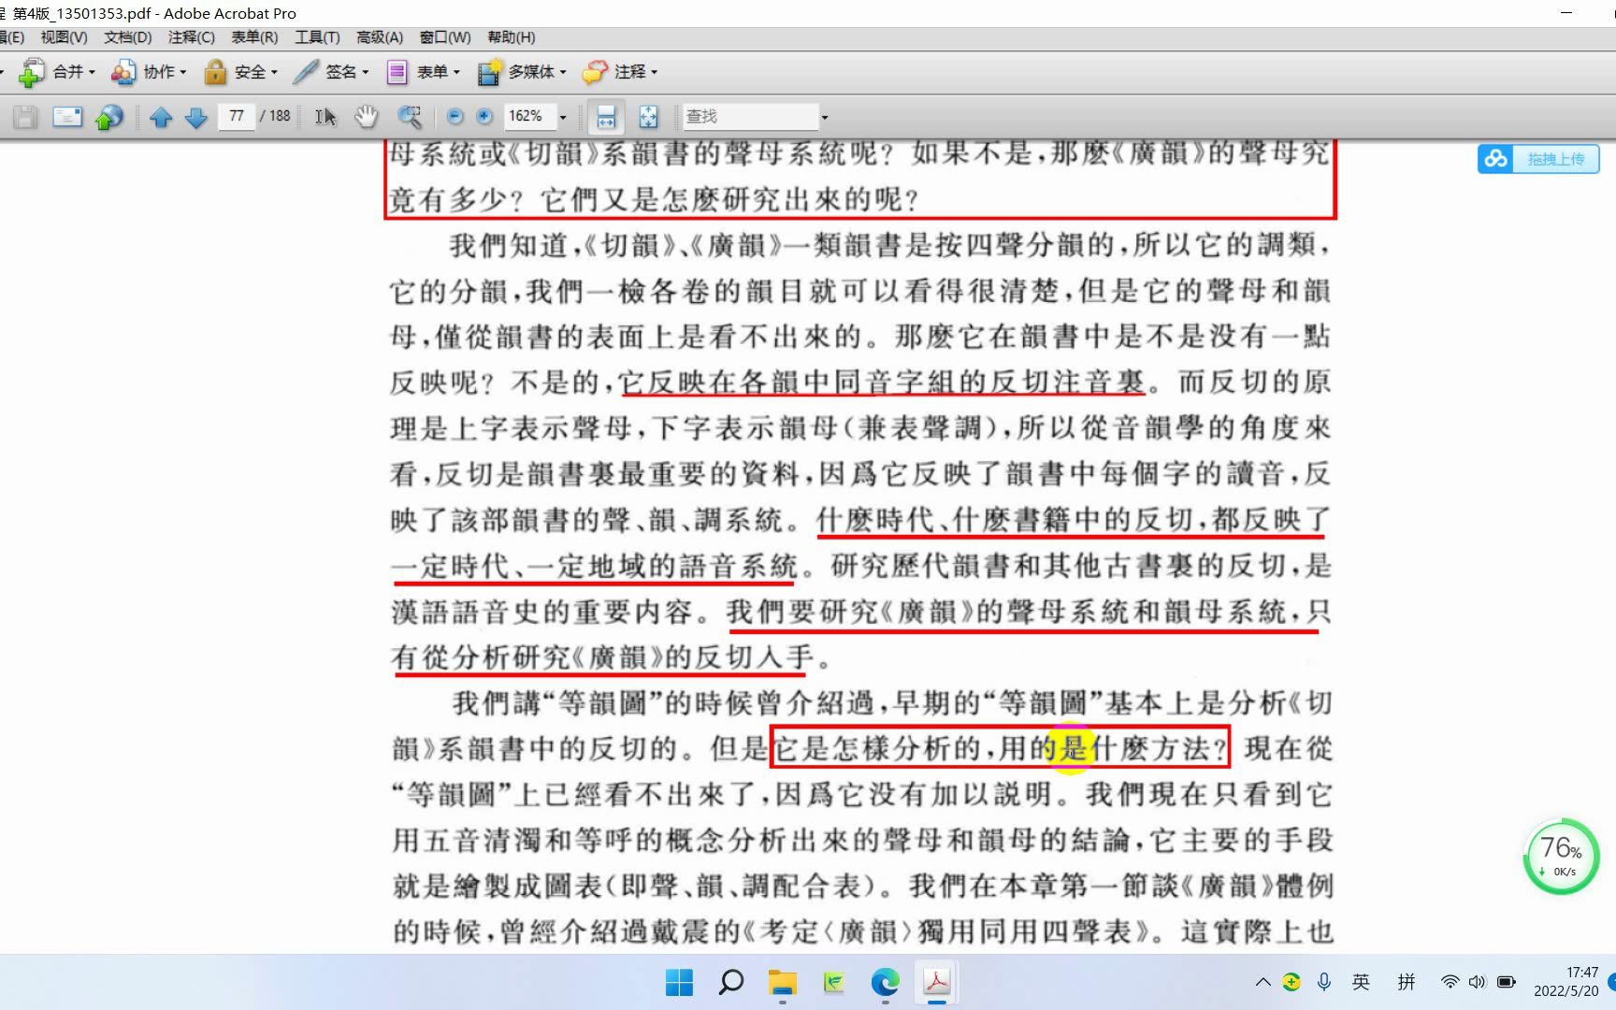Image resolution: width=1616 pixels, height=1010 pixels.
Task: Open the 签名 (Sign) toolbar menu
Action: (x=331, y=72)
